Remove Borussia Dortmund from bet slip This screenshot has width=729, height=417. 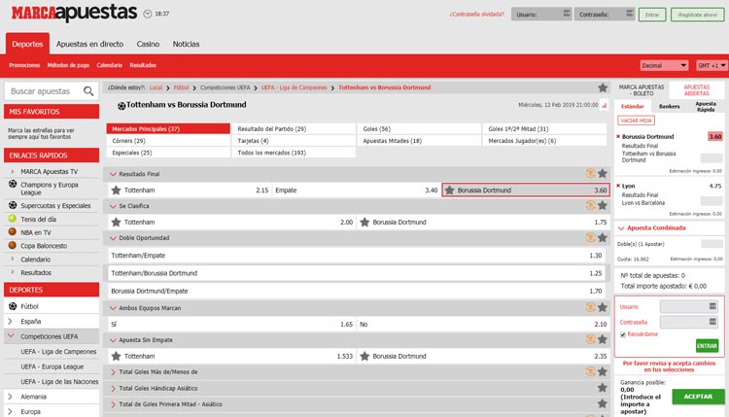(618, 137)
